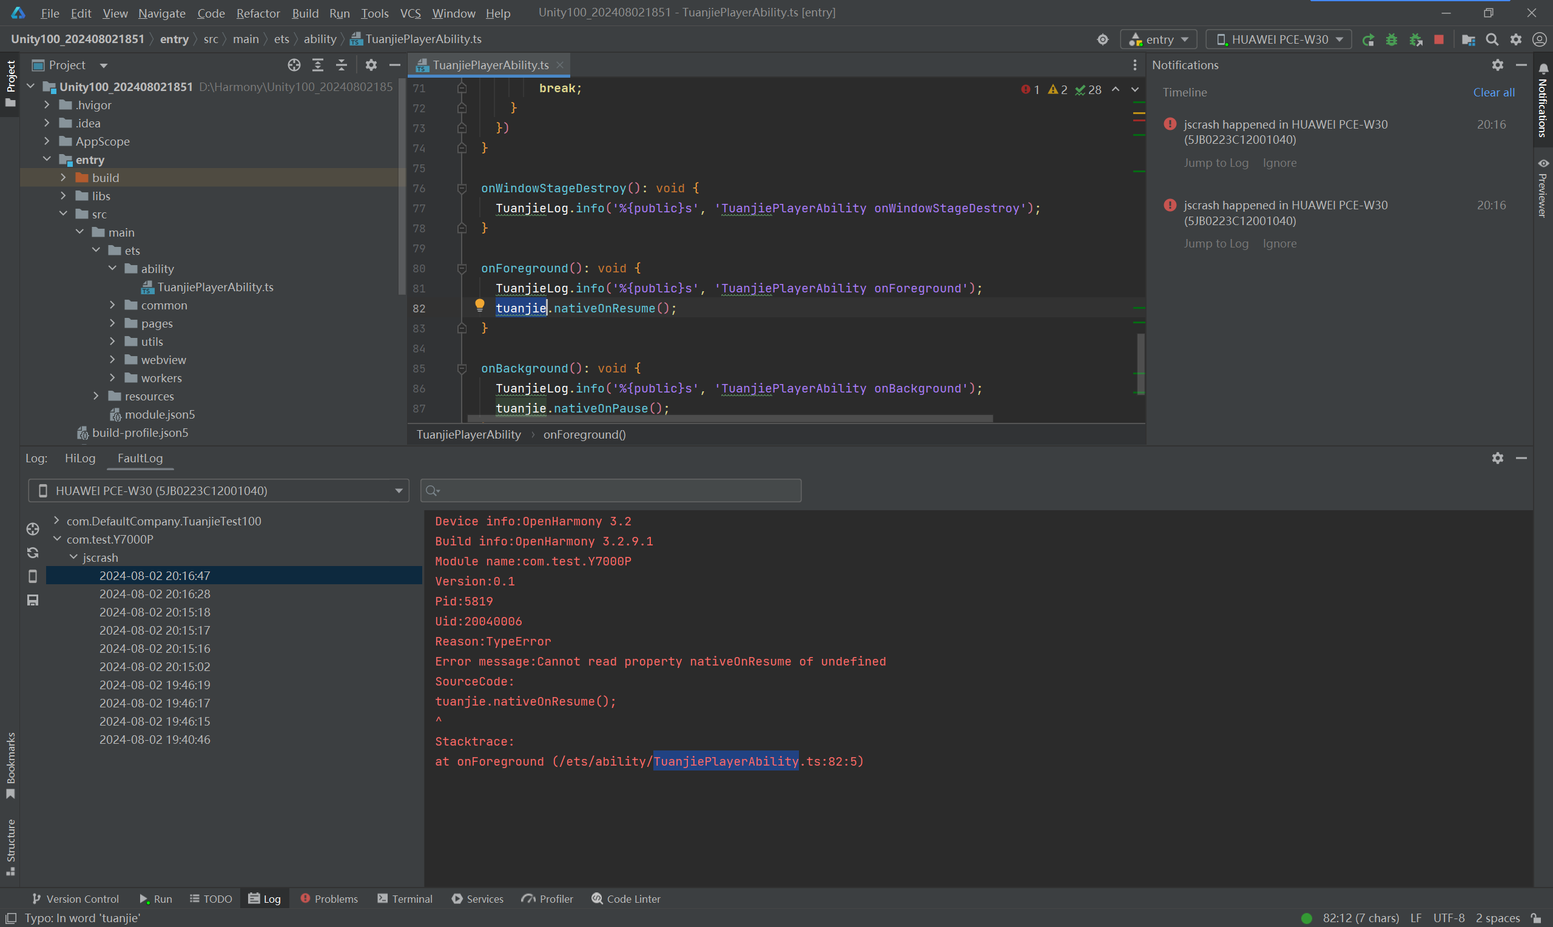Click the device icon in FaultLog sidebar
This screenshot has width=1553, height=927.
point(33,576)
